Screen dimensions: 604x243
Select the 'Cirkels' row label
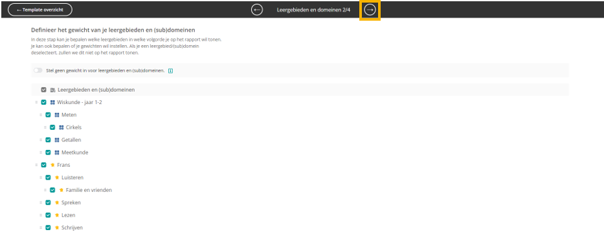click(x=74, y=127)
